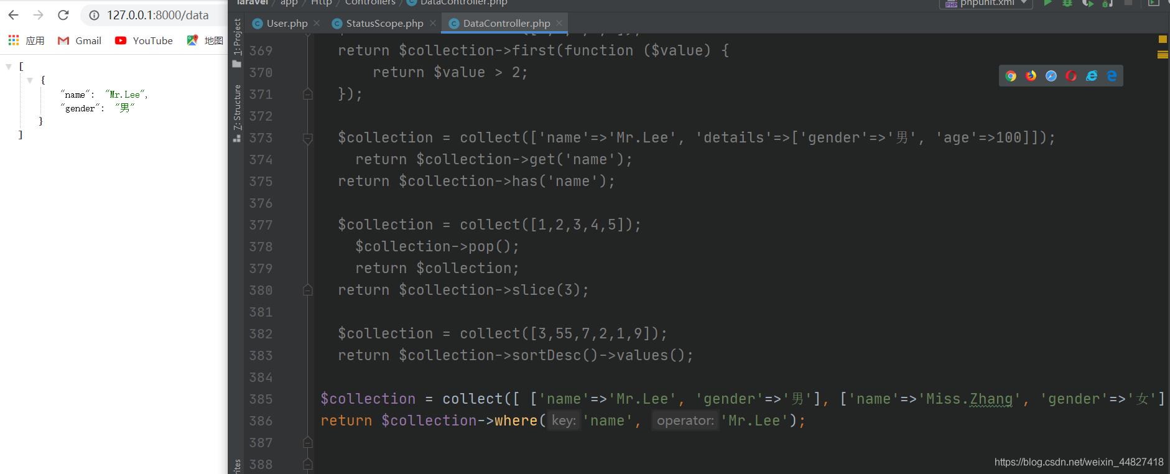Image resolution: width=1170 pixels, height=474 pixels.
Task: Click the yellow warning stripe on scrollbar
Action: pyautogui.click(x=1163, y=55)
